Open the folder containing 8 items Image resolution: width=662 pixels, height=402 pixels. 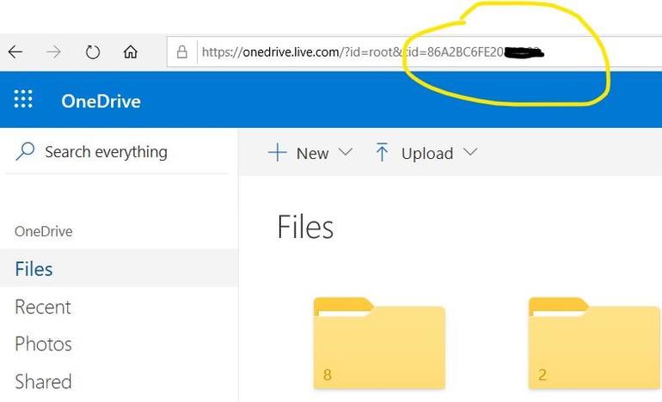point(379,343)
